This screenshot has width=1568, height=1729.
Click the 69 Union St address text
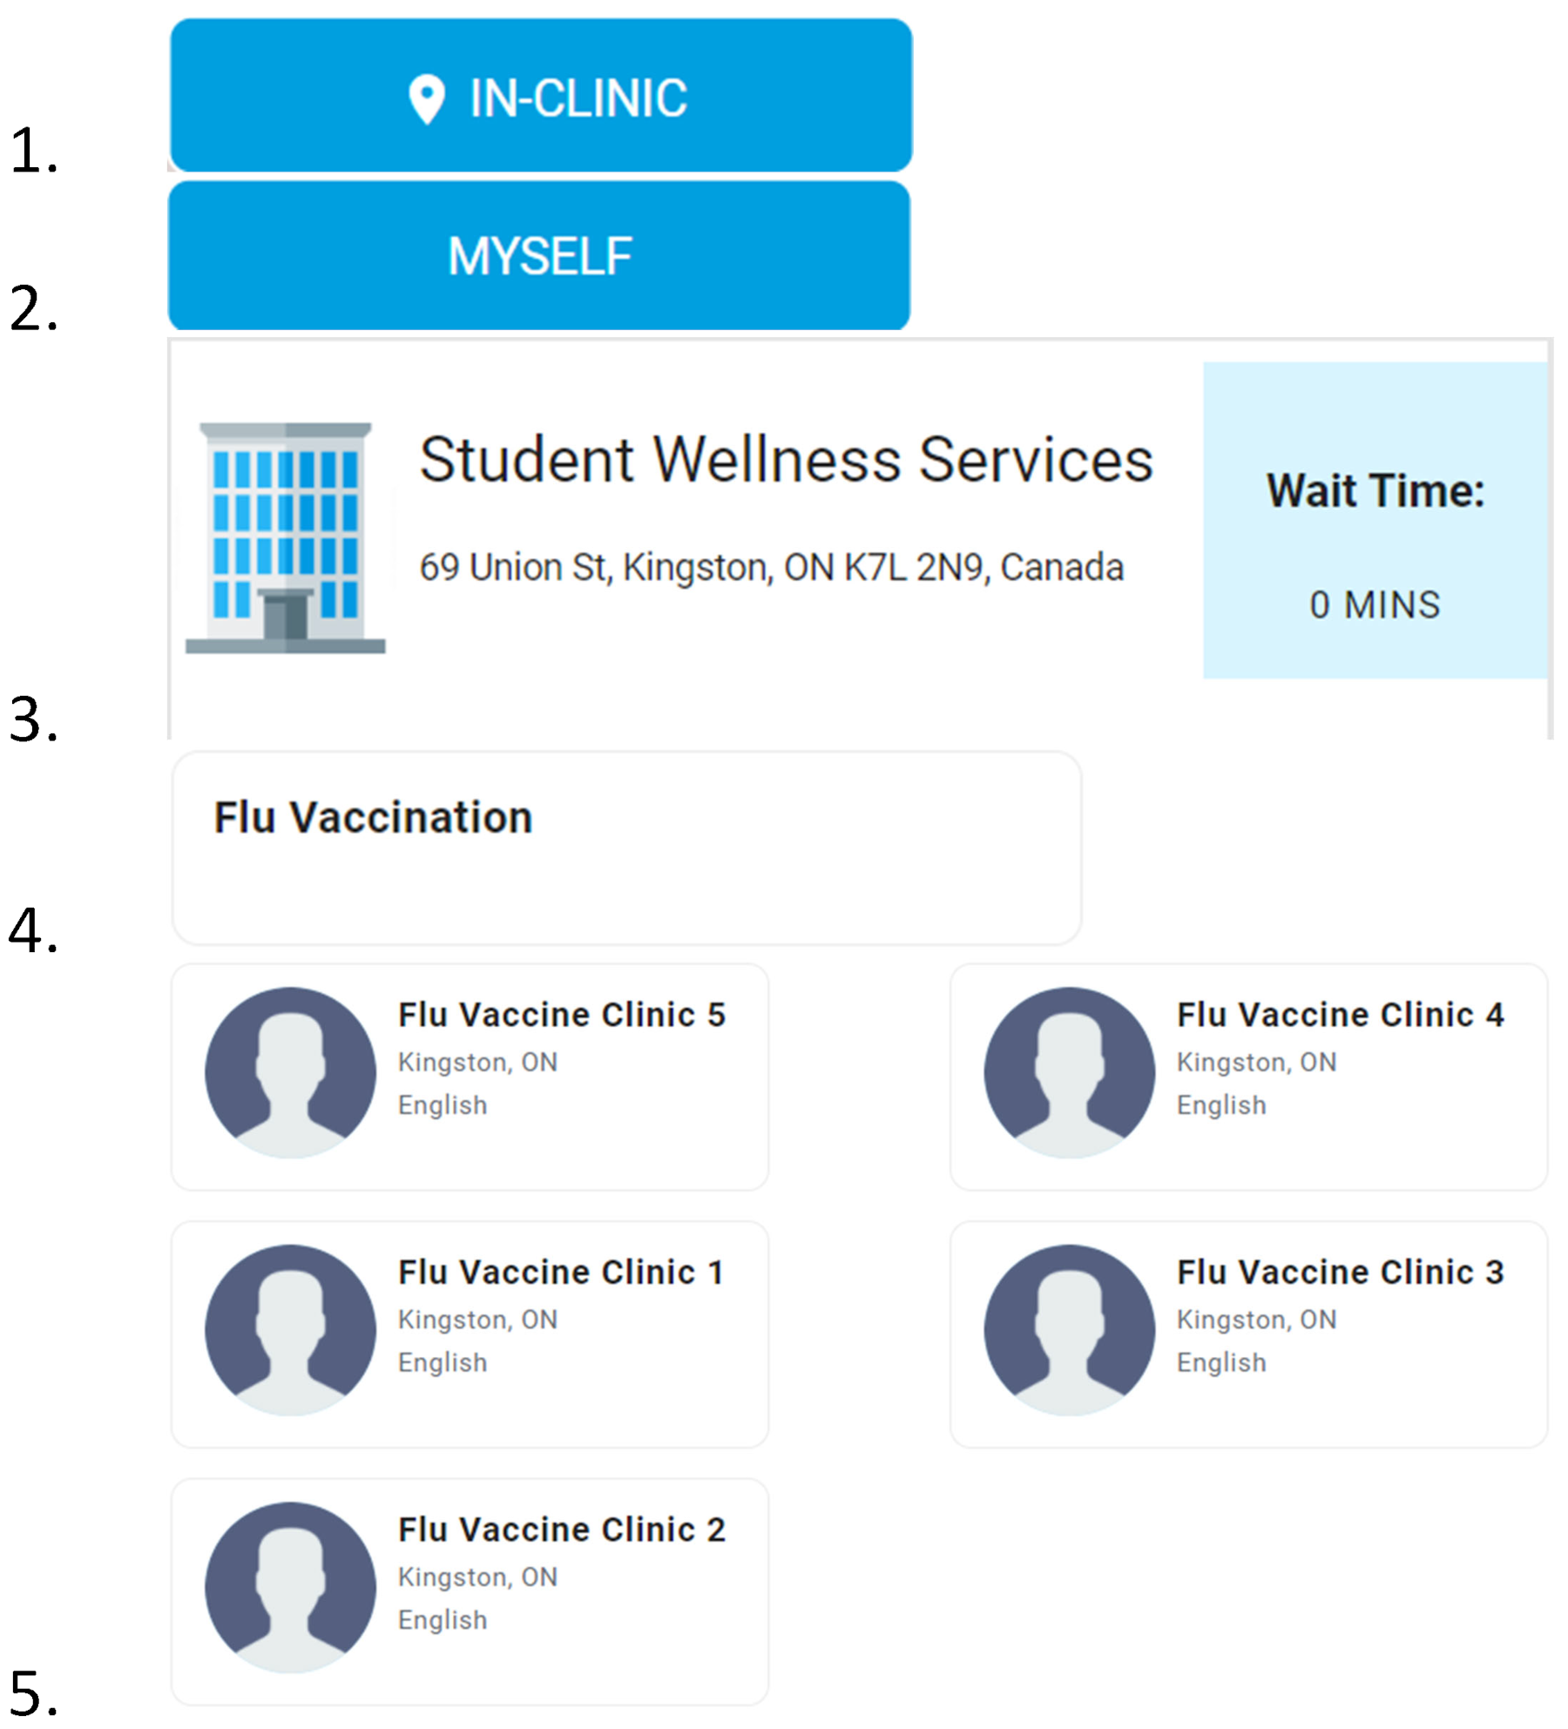pyautogui.click(x=771, y=567)
